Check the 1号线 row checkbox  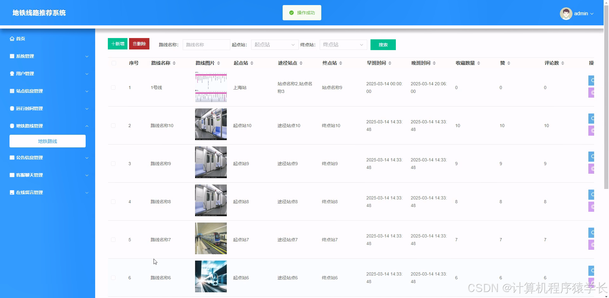tap(113, 87)
